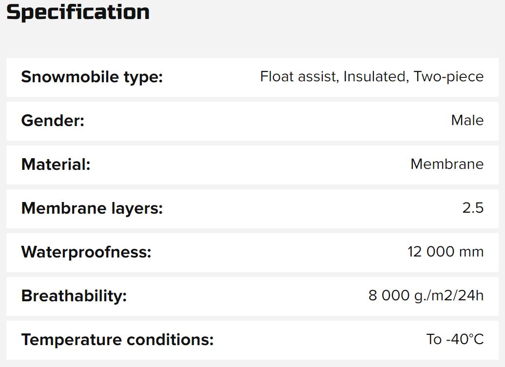
Task: Click the Breathability label
Action: point(74,296)
